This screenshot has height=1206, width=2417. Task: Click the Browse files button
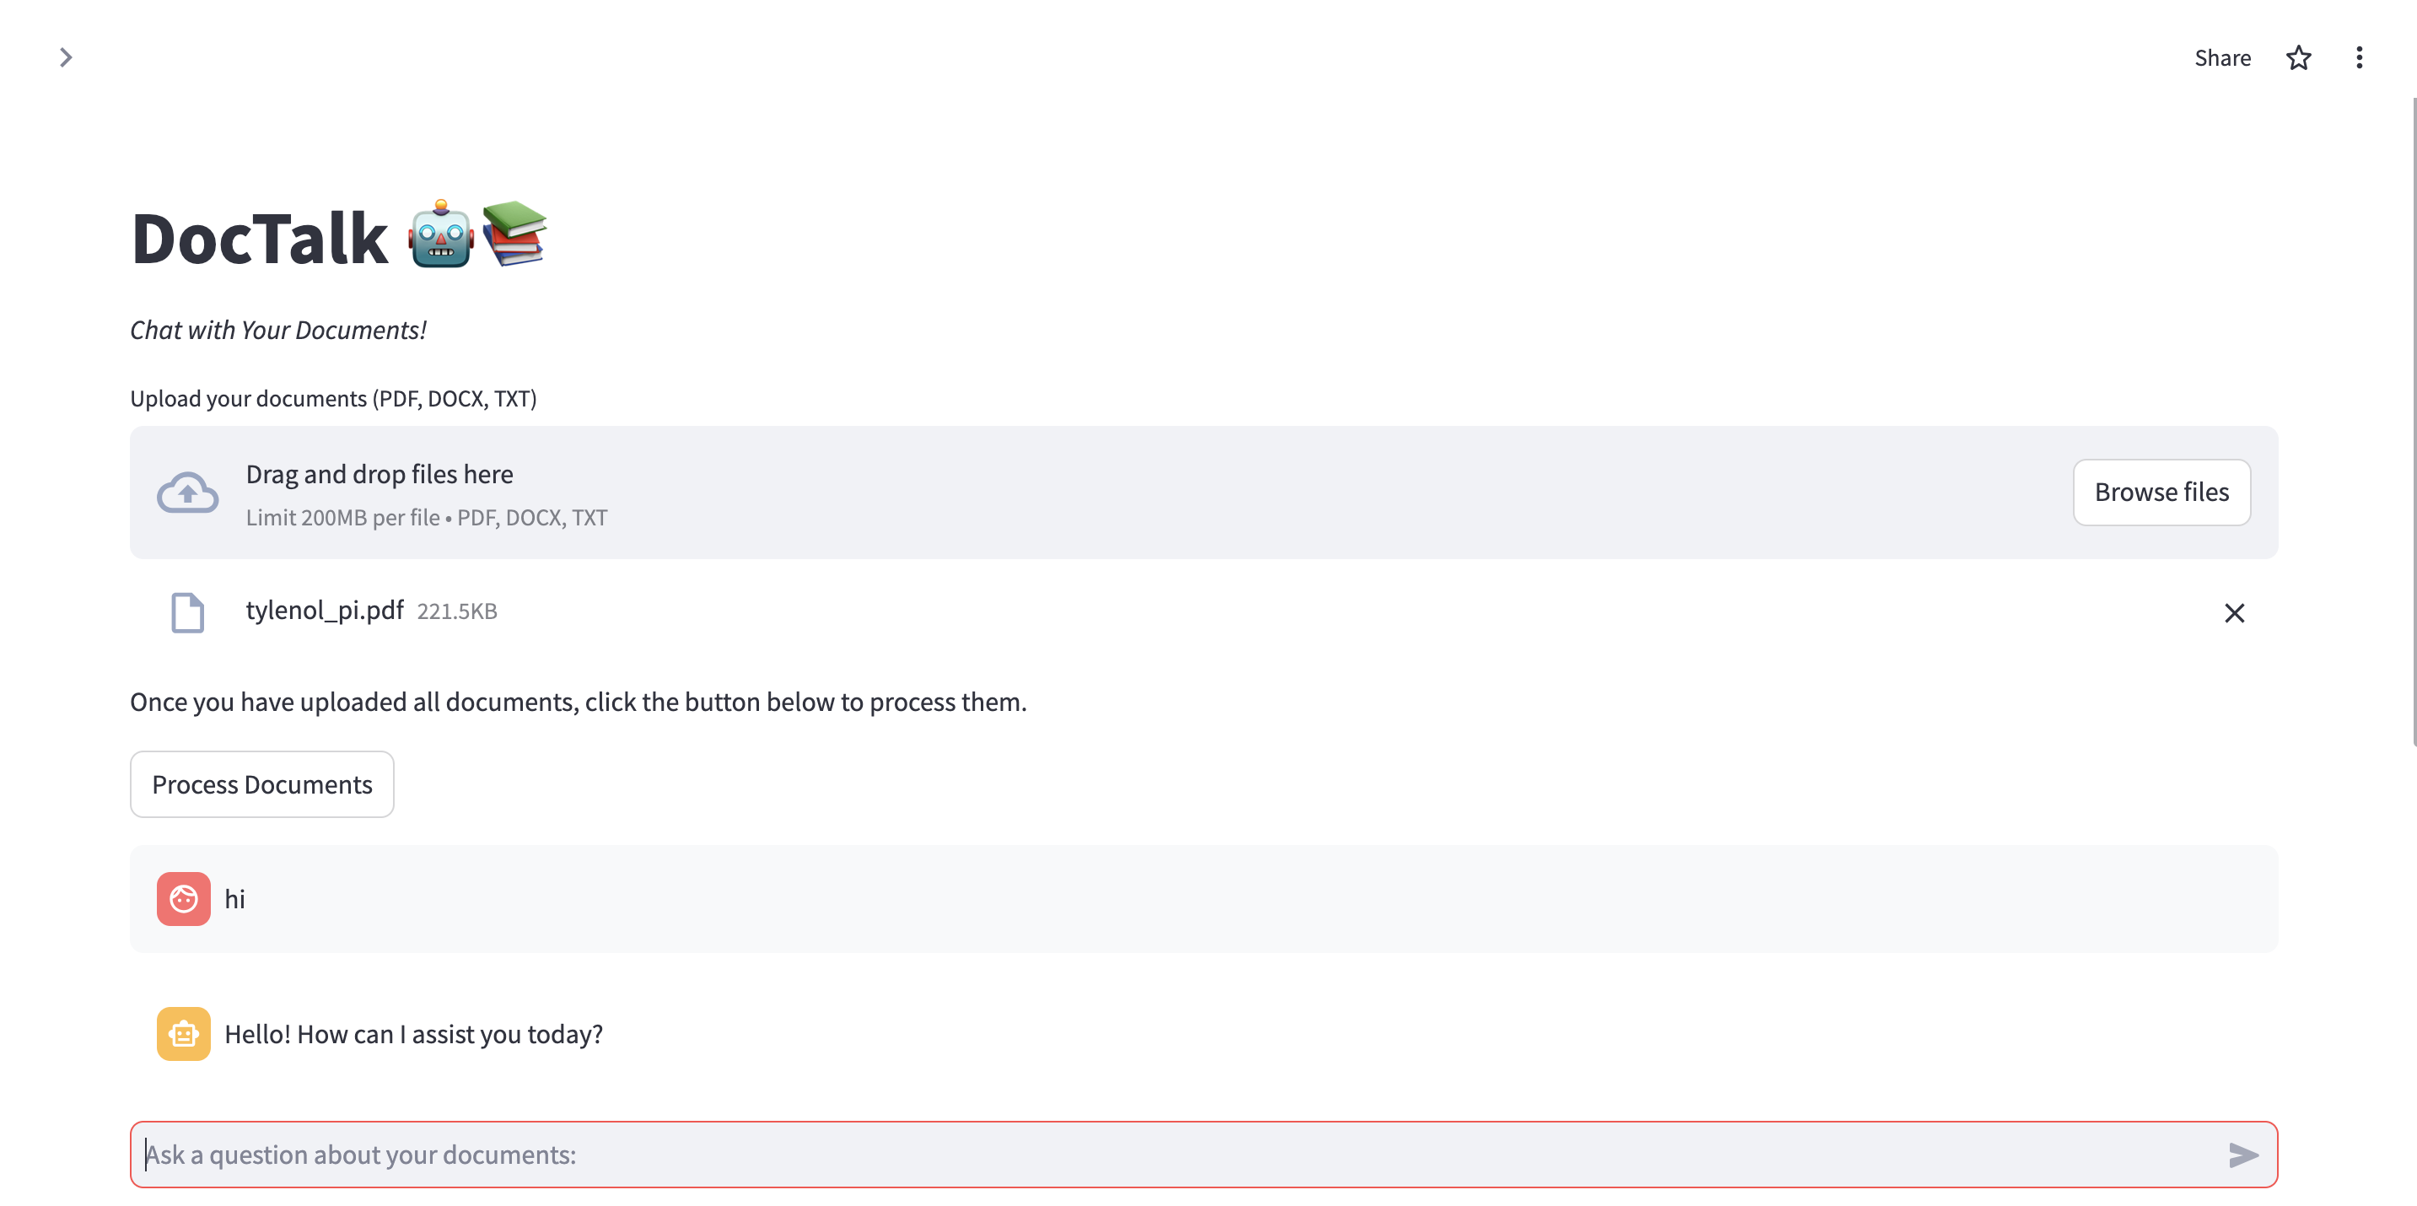click(x=2161, y=492)
